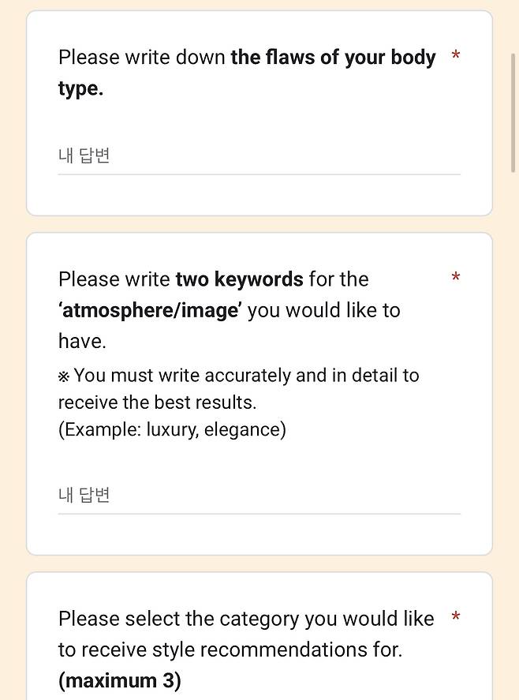This screenshot has height=700, width=519.
Task: Click the background area between question cards
Action: (x=260, y=223)
